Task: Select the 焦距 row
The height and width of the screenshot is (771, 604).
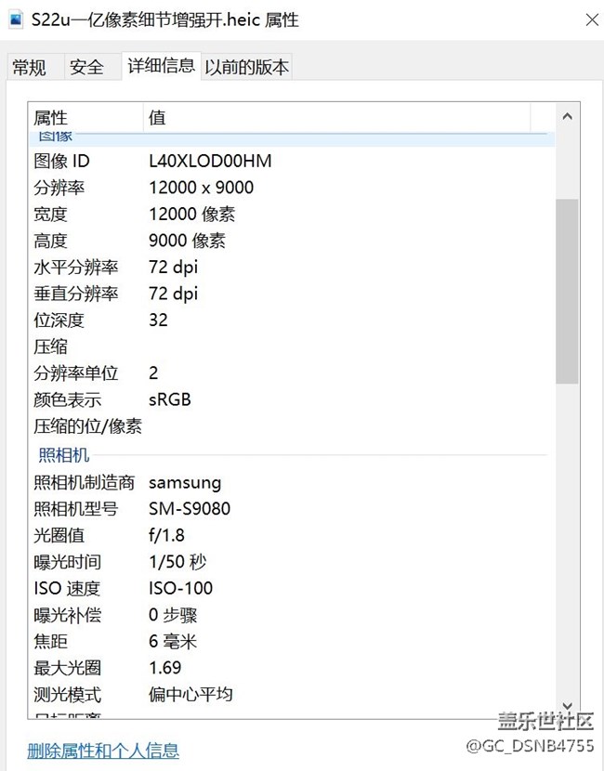Action: coord(292,642)
